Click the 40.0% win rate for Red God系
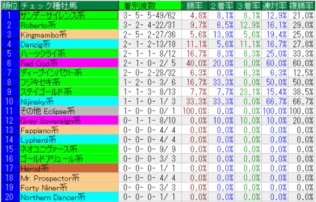316x202 pixels. [189, 63]
